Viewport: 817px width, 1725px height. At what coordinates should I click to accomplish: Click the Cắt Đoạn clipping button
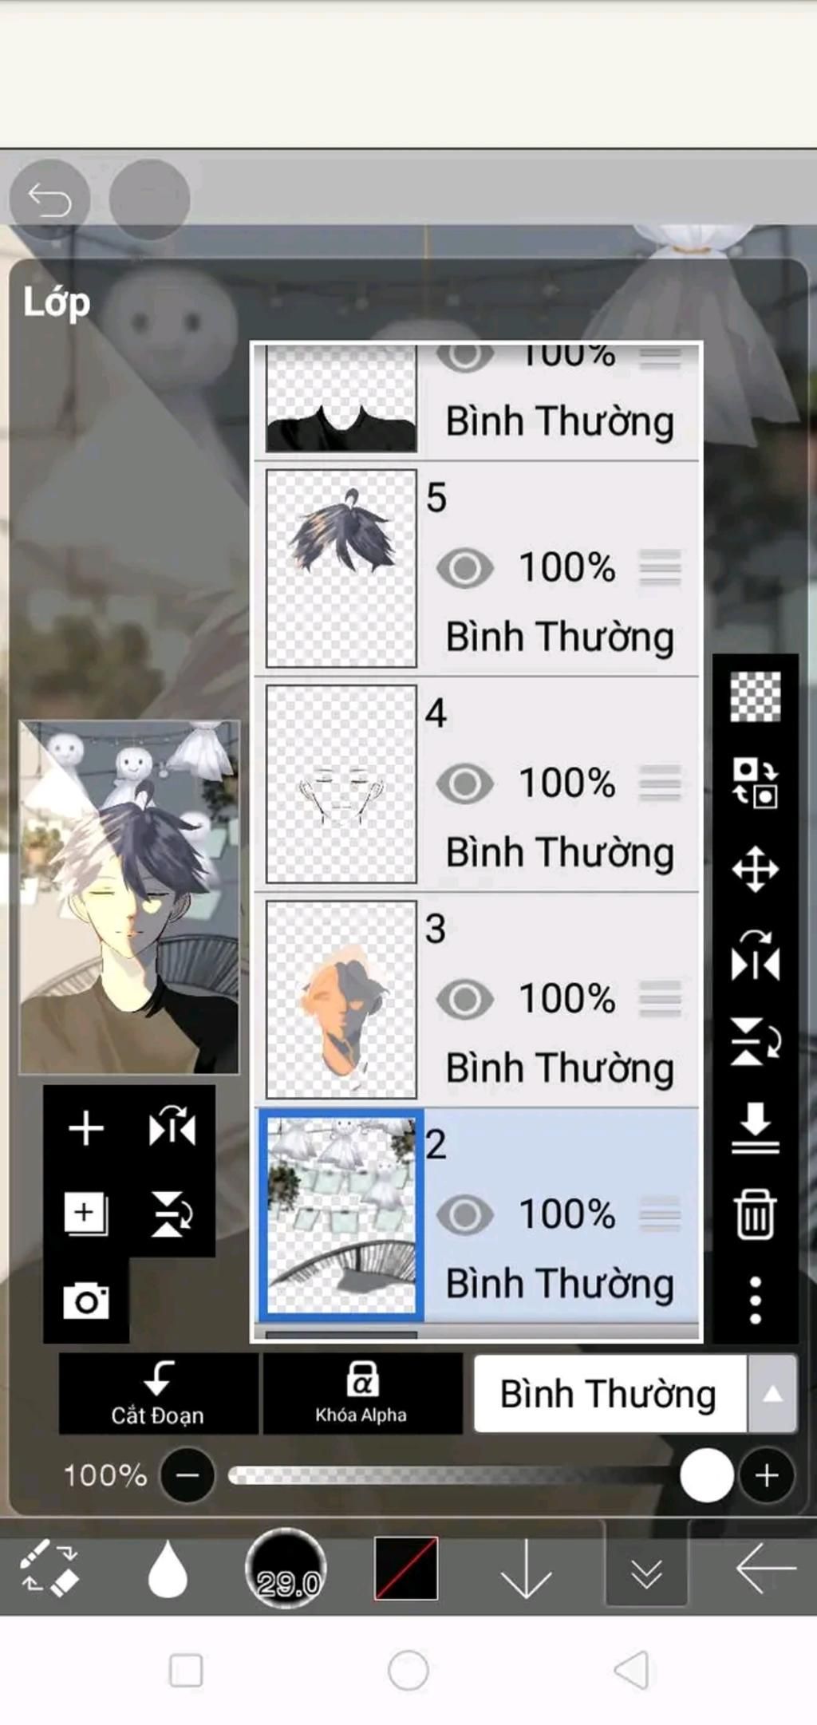tap(158, 1393)
